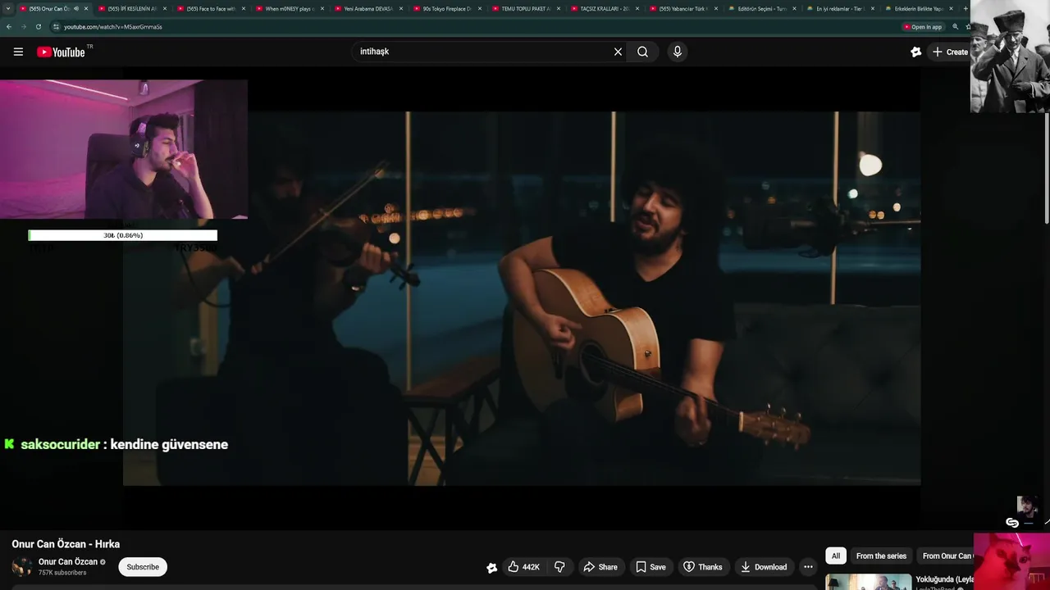This screenshot has width=1050, height=590.
Task: Reload the page with the refresh icon
Action: 38,26
